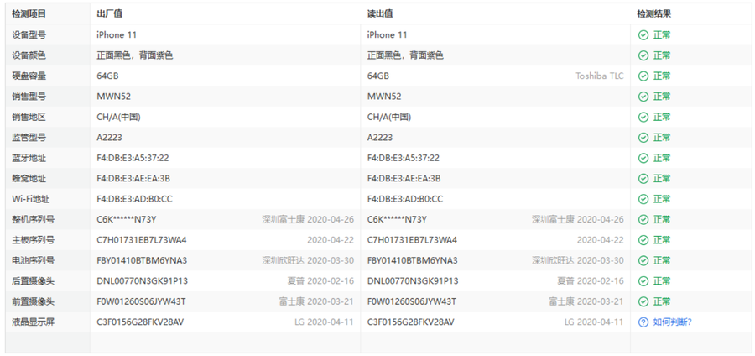Viewport: 755px width, 356px height.
Task: Click the 蜂窝地址 row label
Action: 29,178
